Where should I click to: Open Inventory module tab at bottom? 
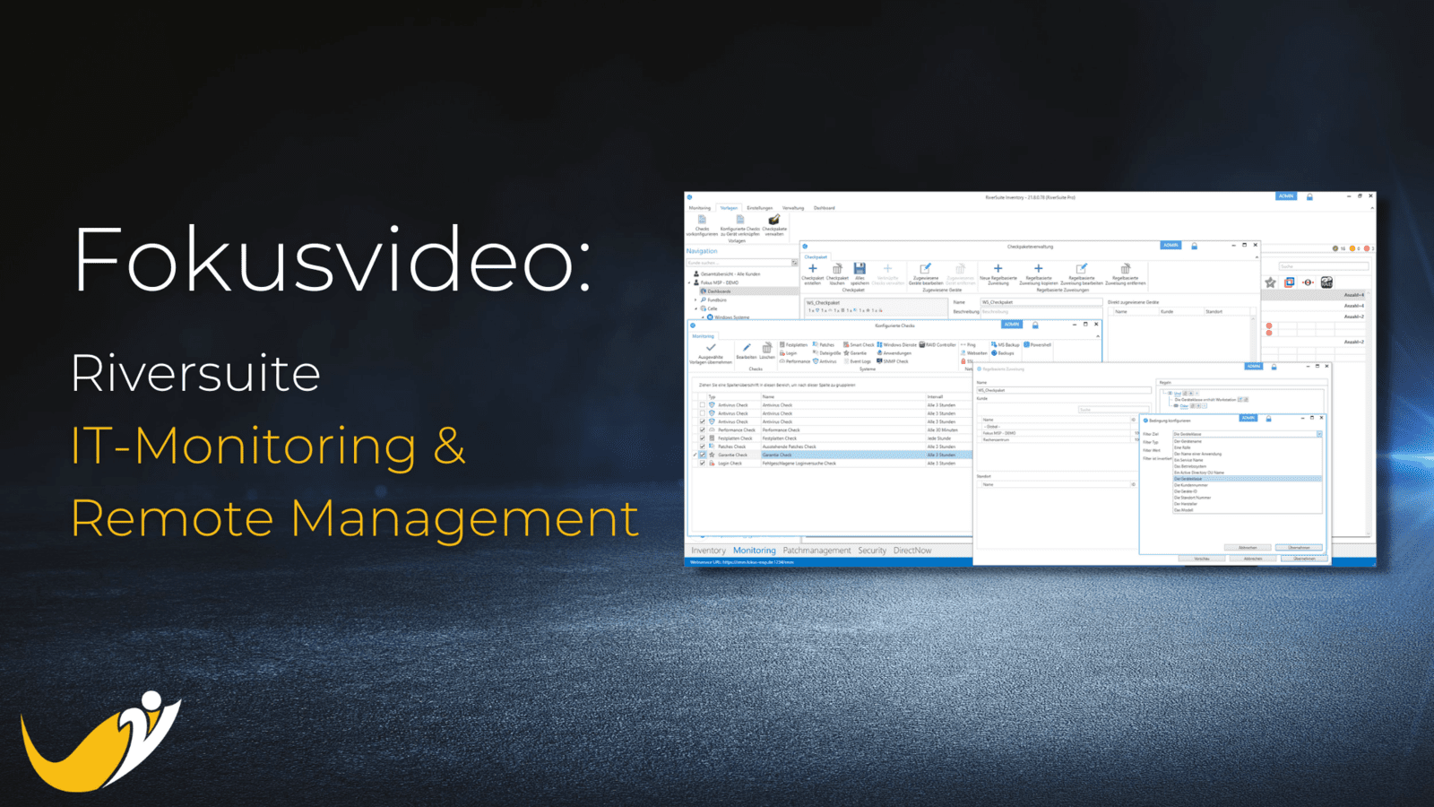click(x=708, y=551)
